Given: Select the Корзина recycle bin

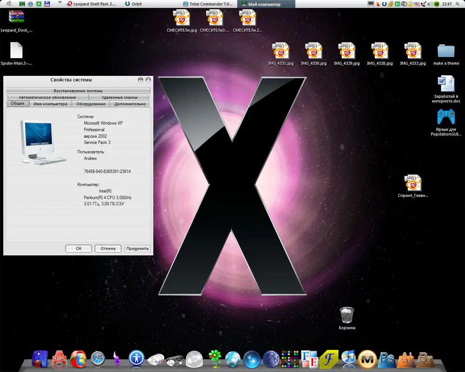Looking at the screenshot, I should pos(347,319).
